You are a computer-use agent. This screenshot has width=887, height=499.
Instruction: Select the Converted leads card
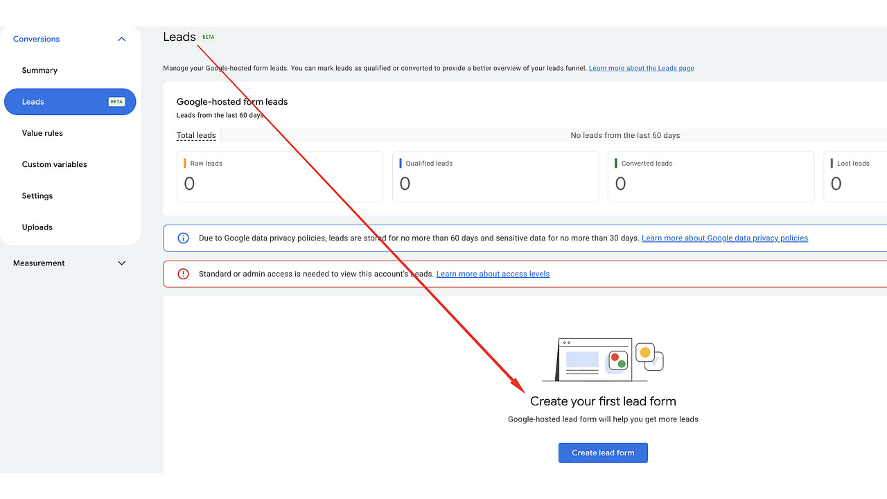pyautogui.click(x=711, y=177)
